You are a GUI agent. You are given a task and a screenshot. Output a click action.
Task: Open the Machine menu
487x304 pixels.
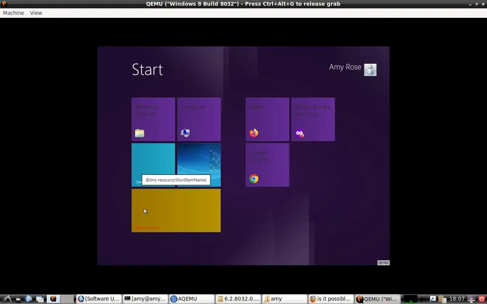point(13,13)
